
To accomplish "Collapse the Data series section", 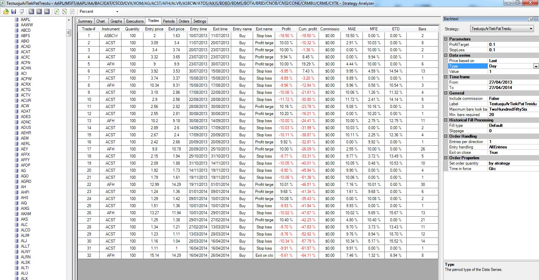I will point(446,55).
